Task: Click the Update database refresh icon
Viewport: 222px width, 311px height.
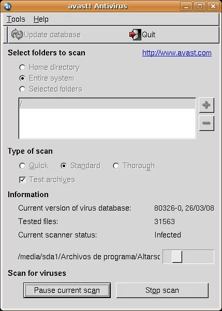Action: tap(17, 35)
